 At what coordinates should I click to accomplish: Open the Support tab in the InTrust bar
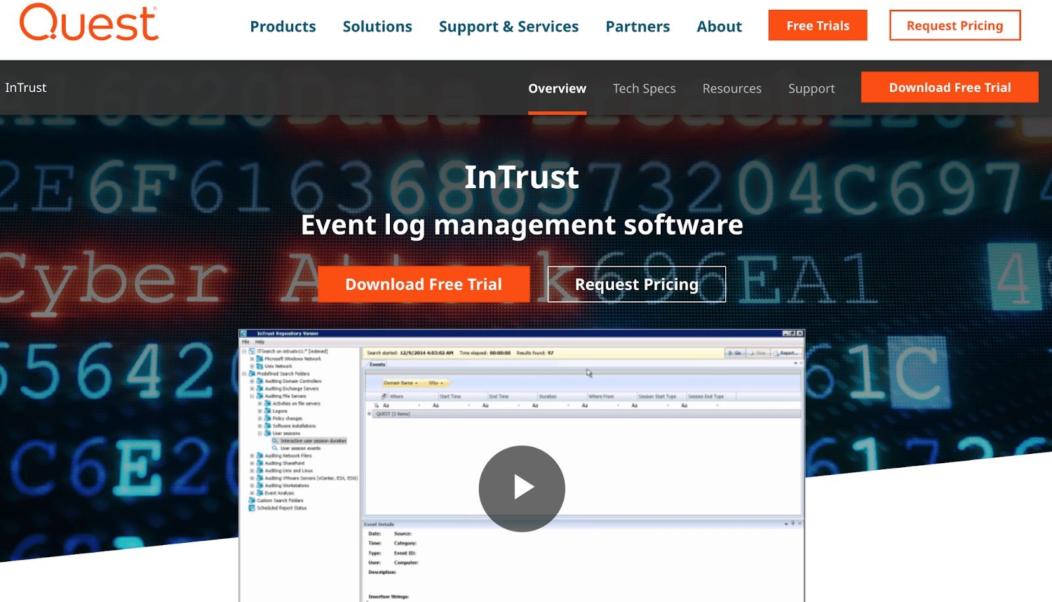click(x=811, y=88)
